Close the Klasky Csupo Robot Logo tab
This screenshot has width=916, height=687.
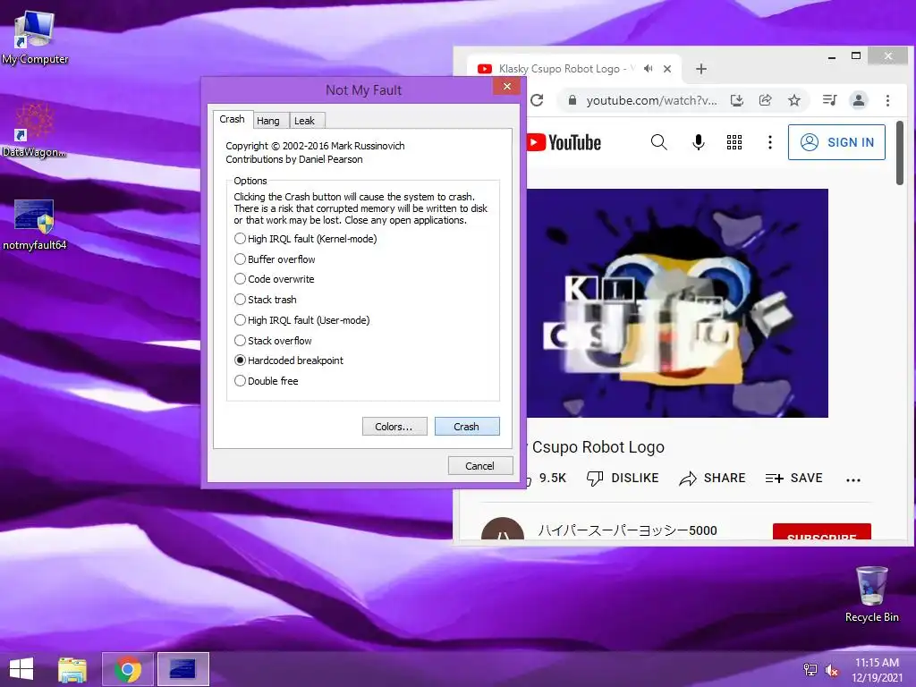(x=667, y=69)
